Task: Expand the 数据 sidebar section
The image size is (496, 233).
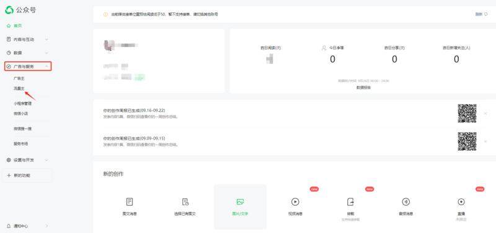Action: point(28,53)
